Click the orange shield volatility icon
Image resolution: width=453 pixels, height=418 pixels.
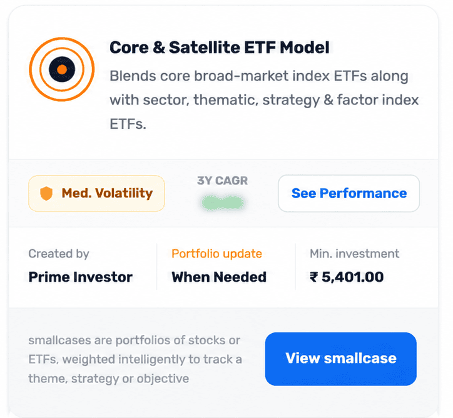pyautogui.click(x=46, y=193)
